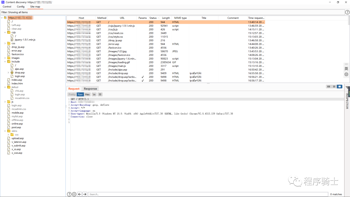The width and height of the screenshot is (350, 197).
Task: Toggle Pretty view of request
Action: pyautogui.click(x=72, y=94)
